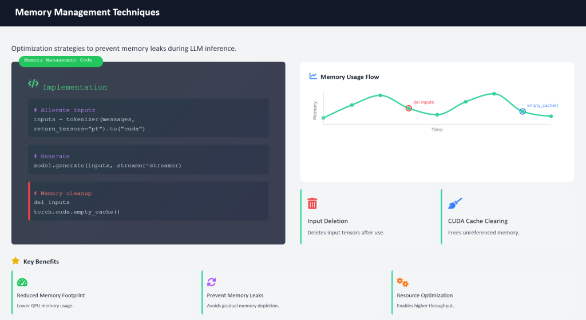This screenshot has height=320, width=586.
Task: Click the red-bordered Memory cleanup code block
Action: pyautogui.click(x=148, y=202)
